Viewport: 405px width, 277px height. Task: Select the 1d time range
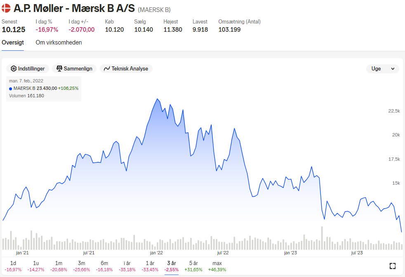coord(13,266)
